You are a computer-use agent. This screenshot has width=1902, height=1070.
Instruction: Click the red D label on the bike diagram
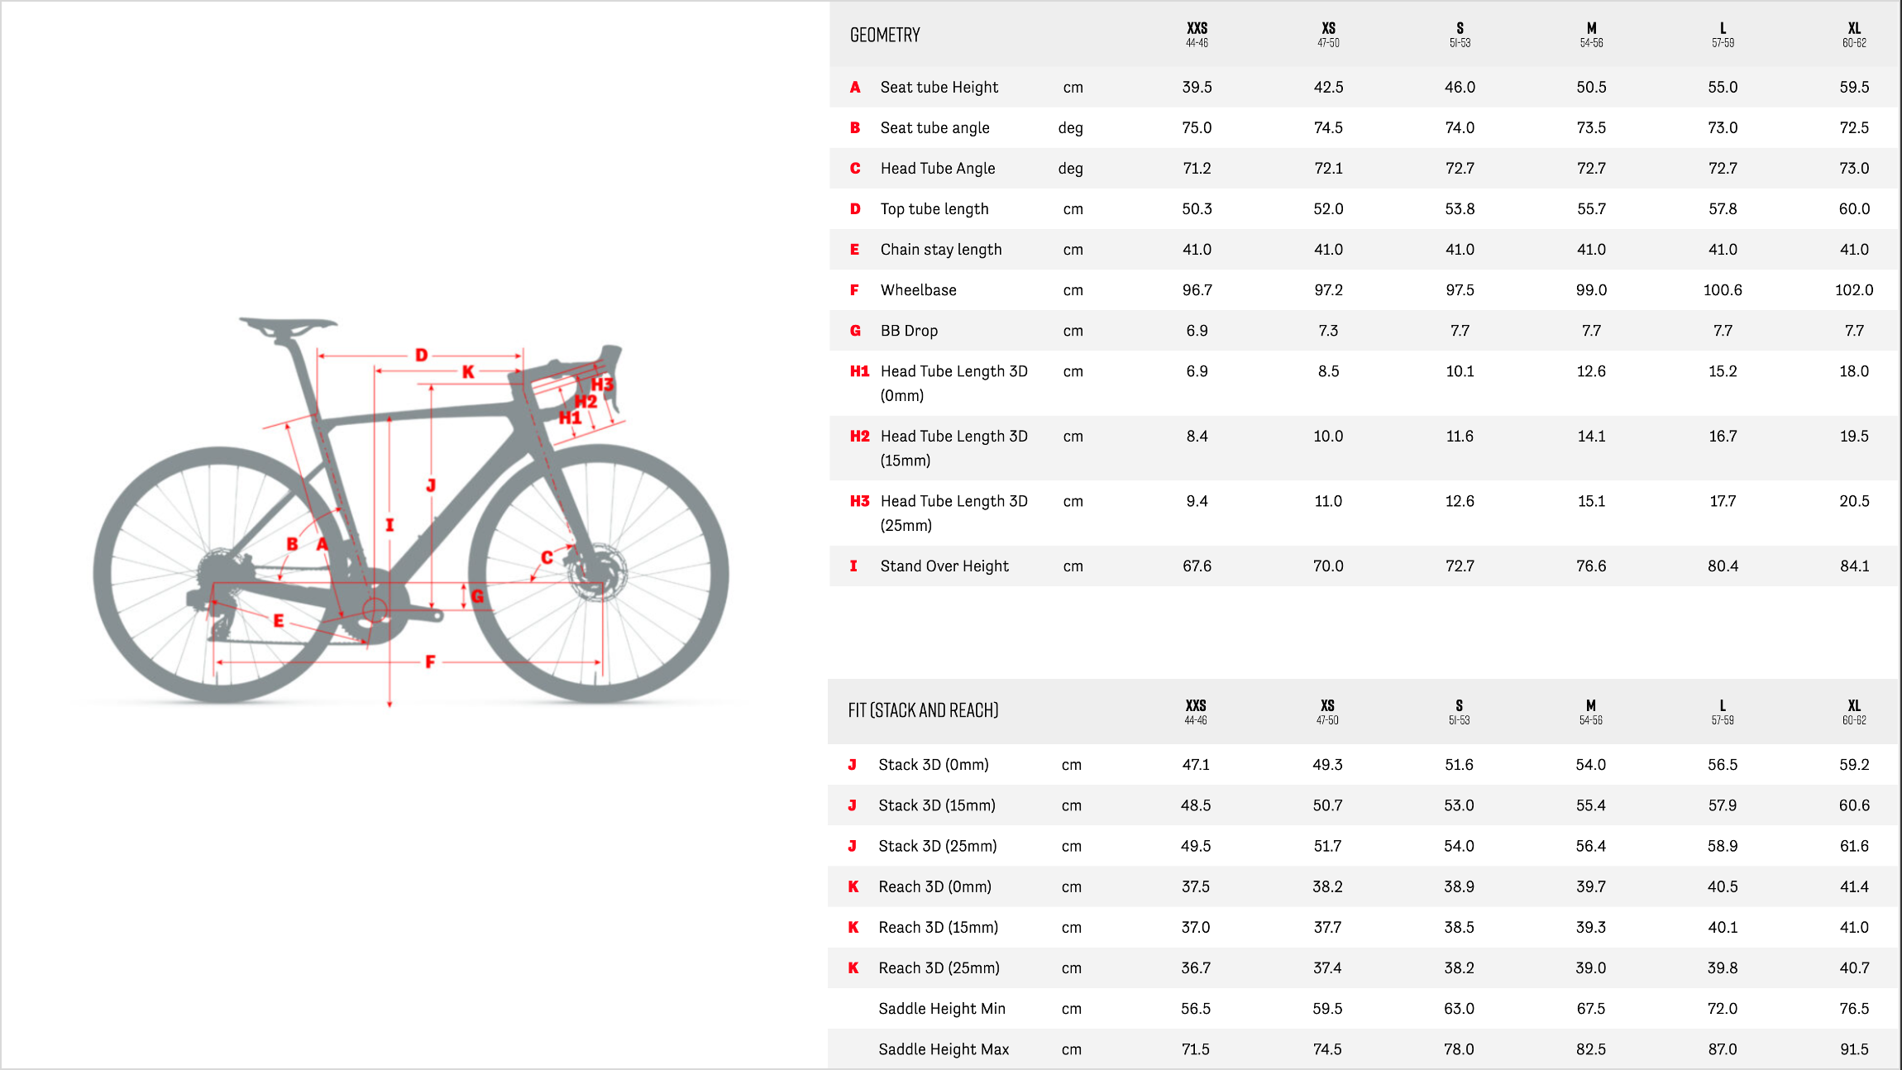click(x=422, y=356)
